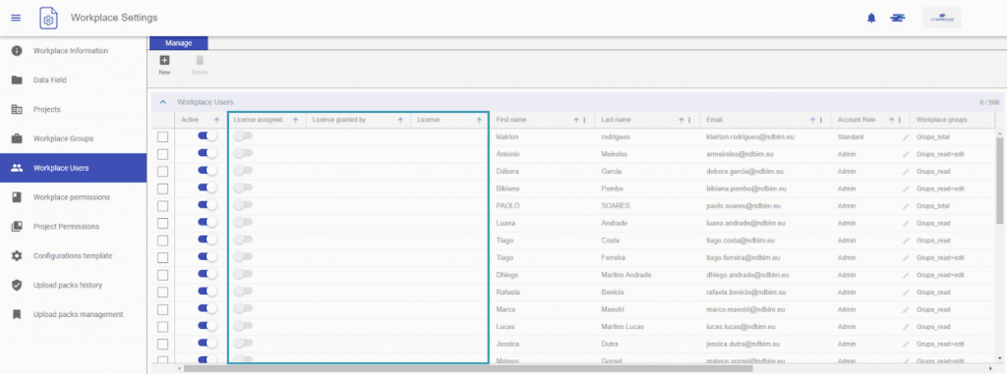Click the pencil icon in PAOLO SOARES row
The image size is (1007, 374).
tap(906, 206)
